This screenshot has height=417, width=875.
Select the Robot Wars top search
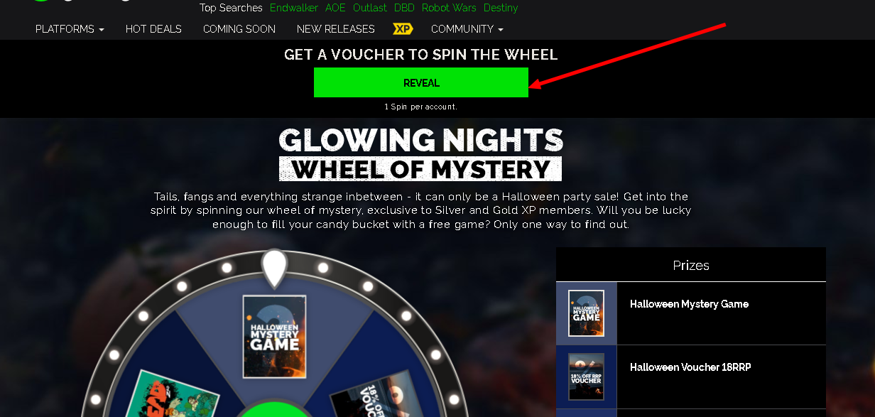pos(449,8)
